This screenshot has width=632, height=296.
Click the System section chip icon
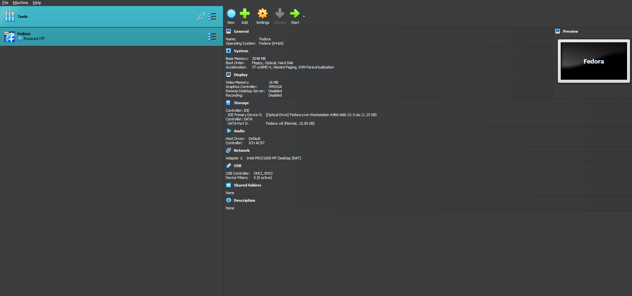click(228, 51)
